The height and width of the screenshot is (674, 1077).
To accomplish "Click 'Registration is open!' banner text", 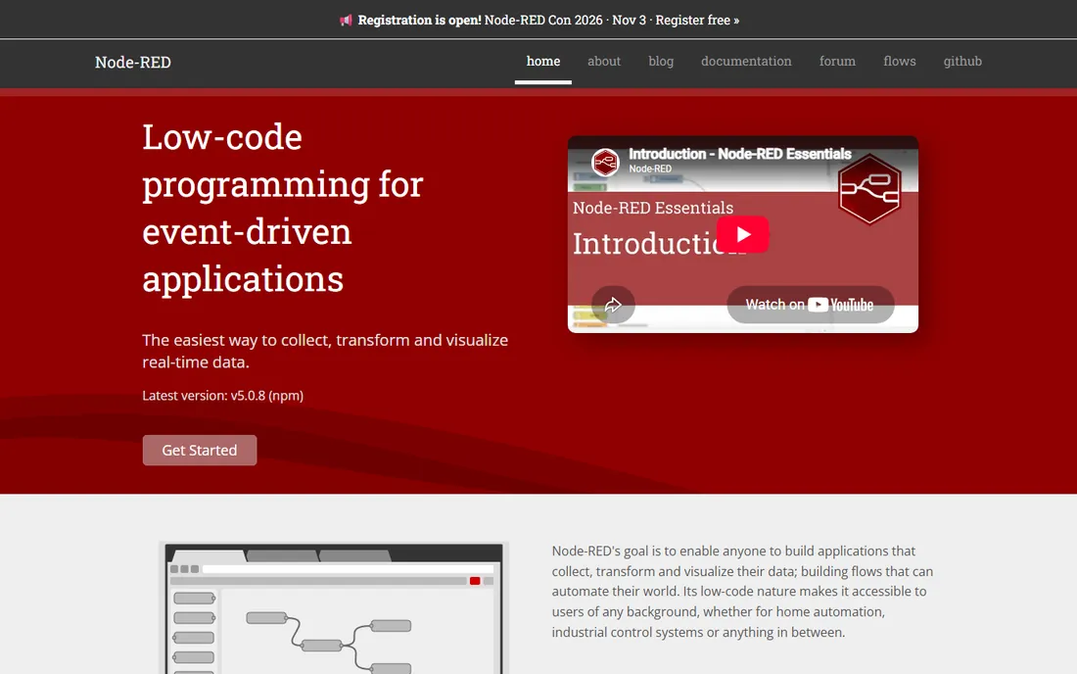I will pos(420,20).
